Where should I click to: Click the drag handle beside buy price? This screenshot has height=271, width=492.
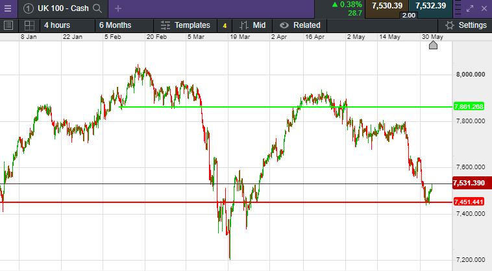pyautogui.click(x=458, y=8)
